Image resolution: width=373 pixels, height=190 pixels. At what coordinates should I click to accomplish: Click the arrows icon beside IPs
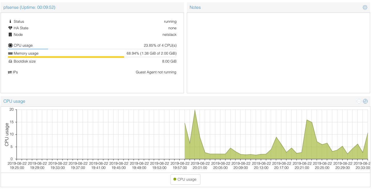10,72
